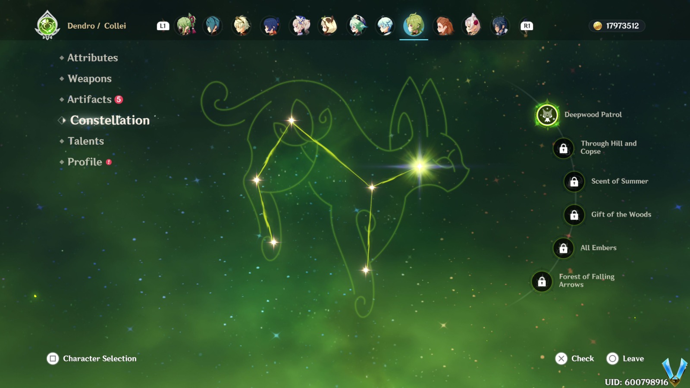Viewport: 690px width, 388px height.
Task: Go to the Artifacts section
Action: (x=89, y=100)
